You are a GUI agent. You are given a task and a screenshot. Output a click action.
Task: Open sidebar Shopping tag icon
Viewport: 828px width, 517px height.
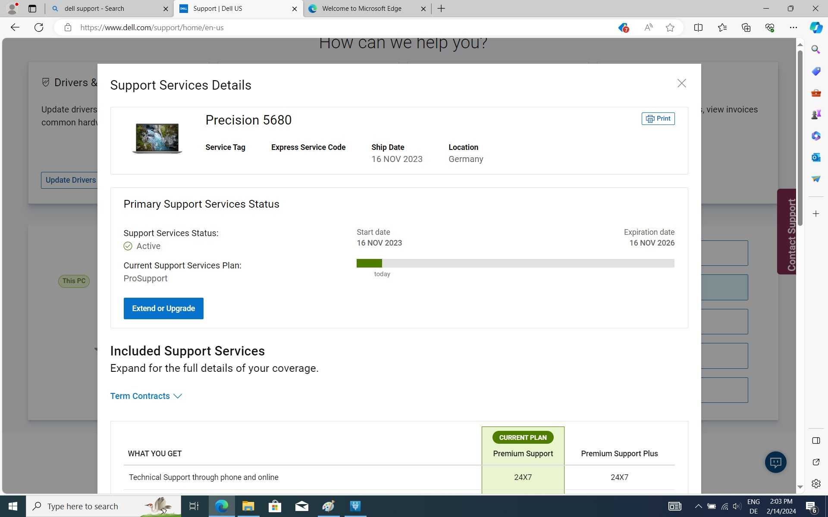816,71
